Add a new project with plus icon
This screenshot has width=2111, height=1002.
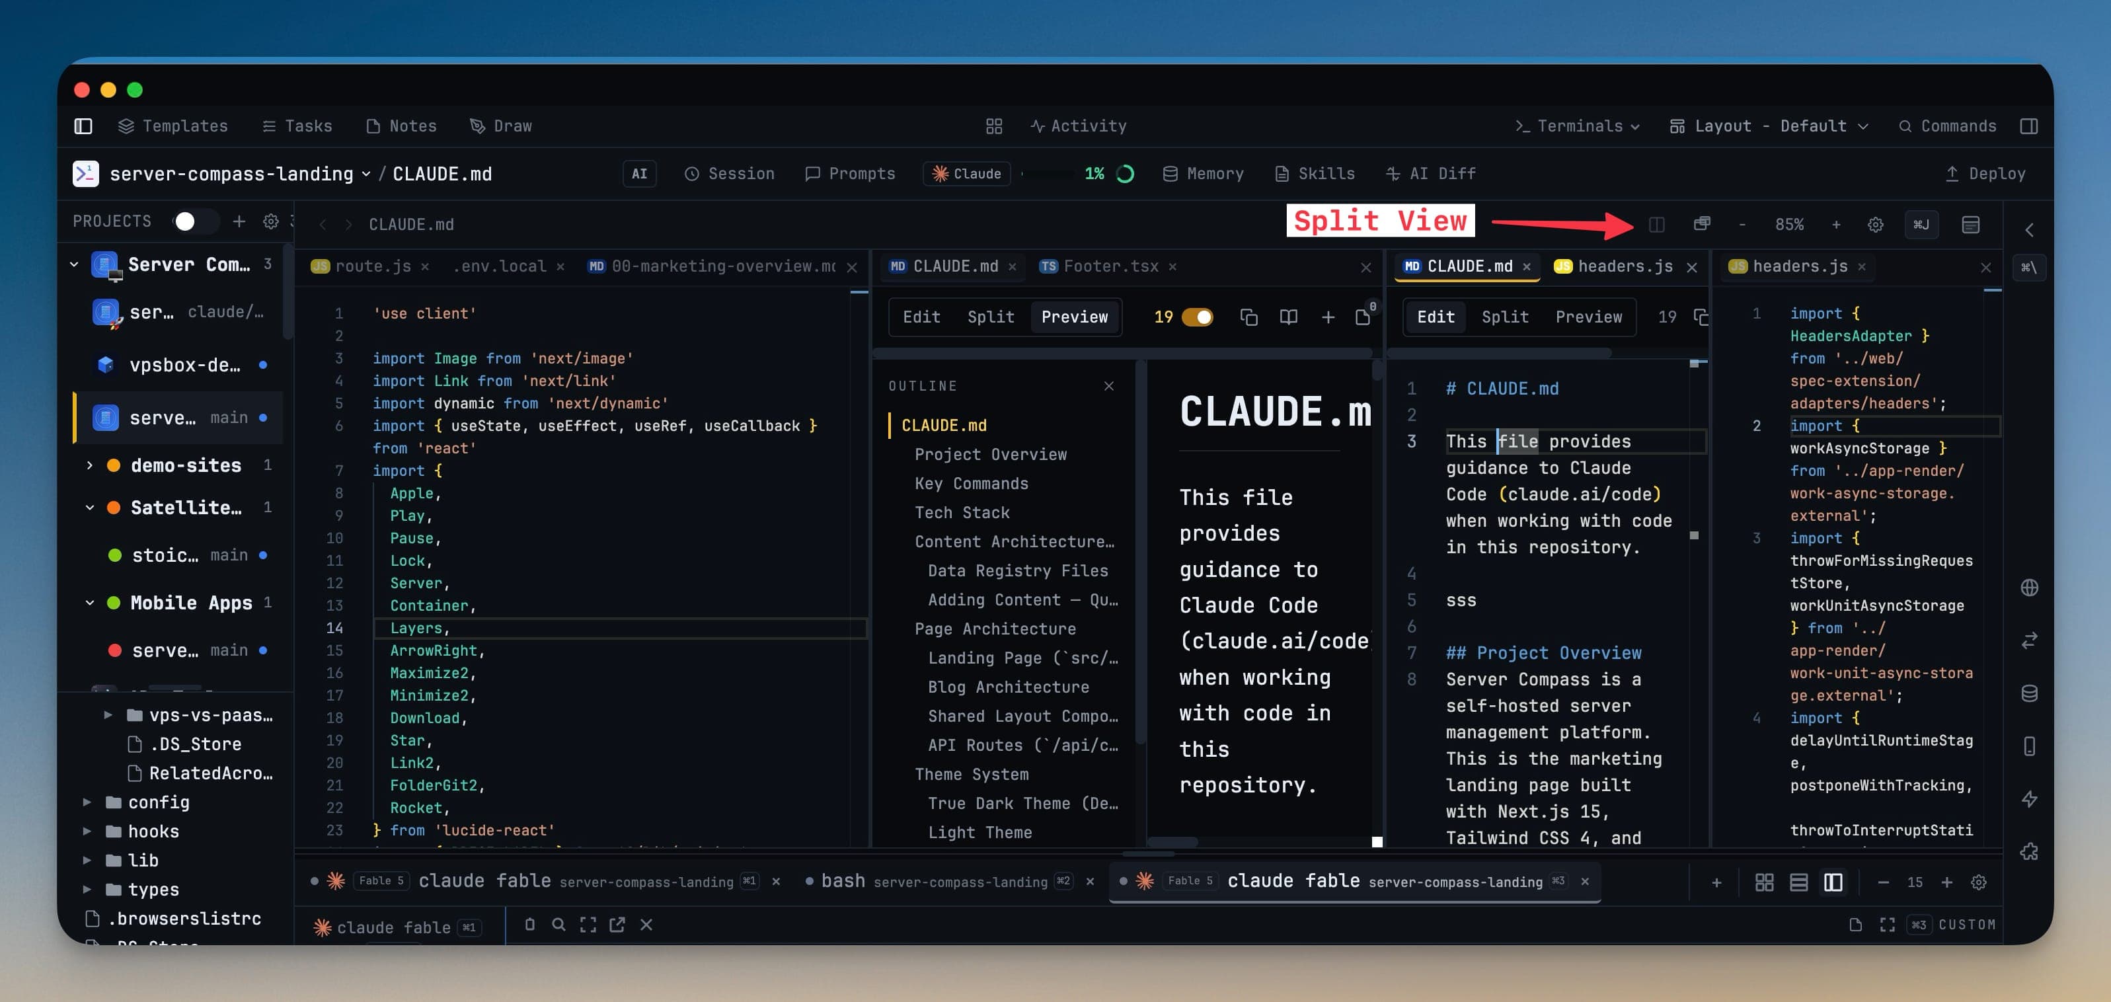(239, 221)
